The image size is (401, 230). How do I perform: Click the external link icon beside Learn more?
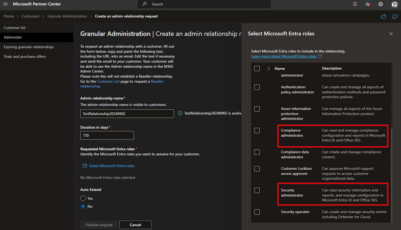coord(320,56)
